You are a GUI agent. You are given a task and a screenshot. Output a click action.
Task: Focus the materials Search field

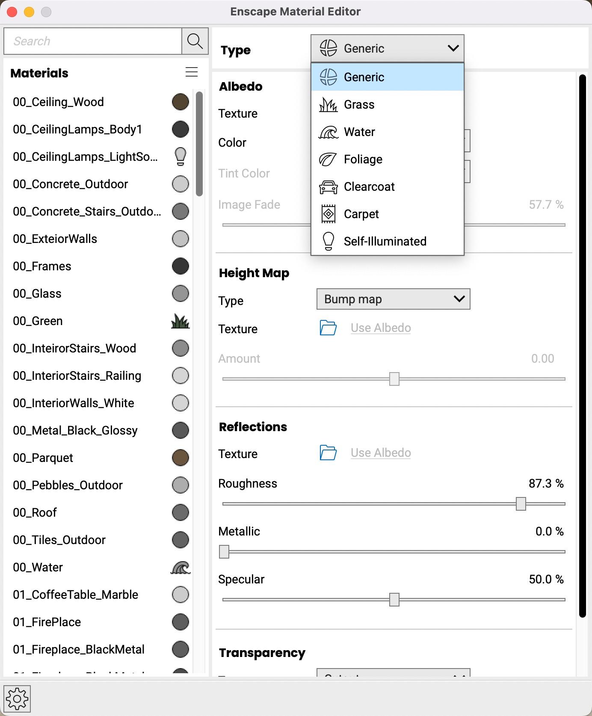click(93, 41)
